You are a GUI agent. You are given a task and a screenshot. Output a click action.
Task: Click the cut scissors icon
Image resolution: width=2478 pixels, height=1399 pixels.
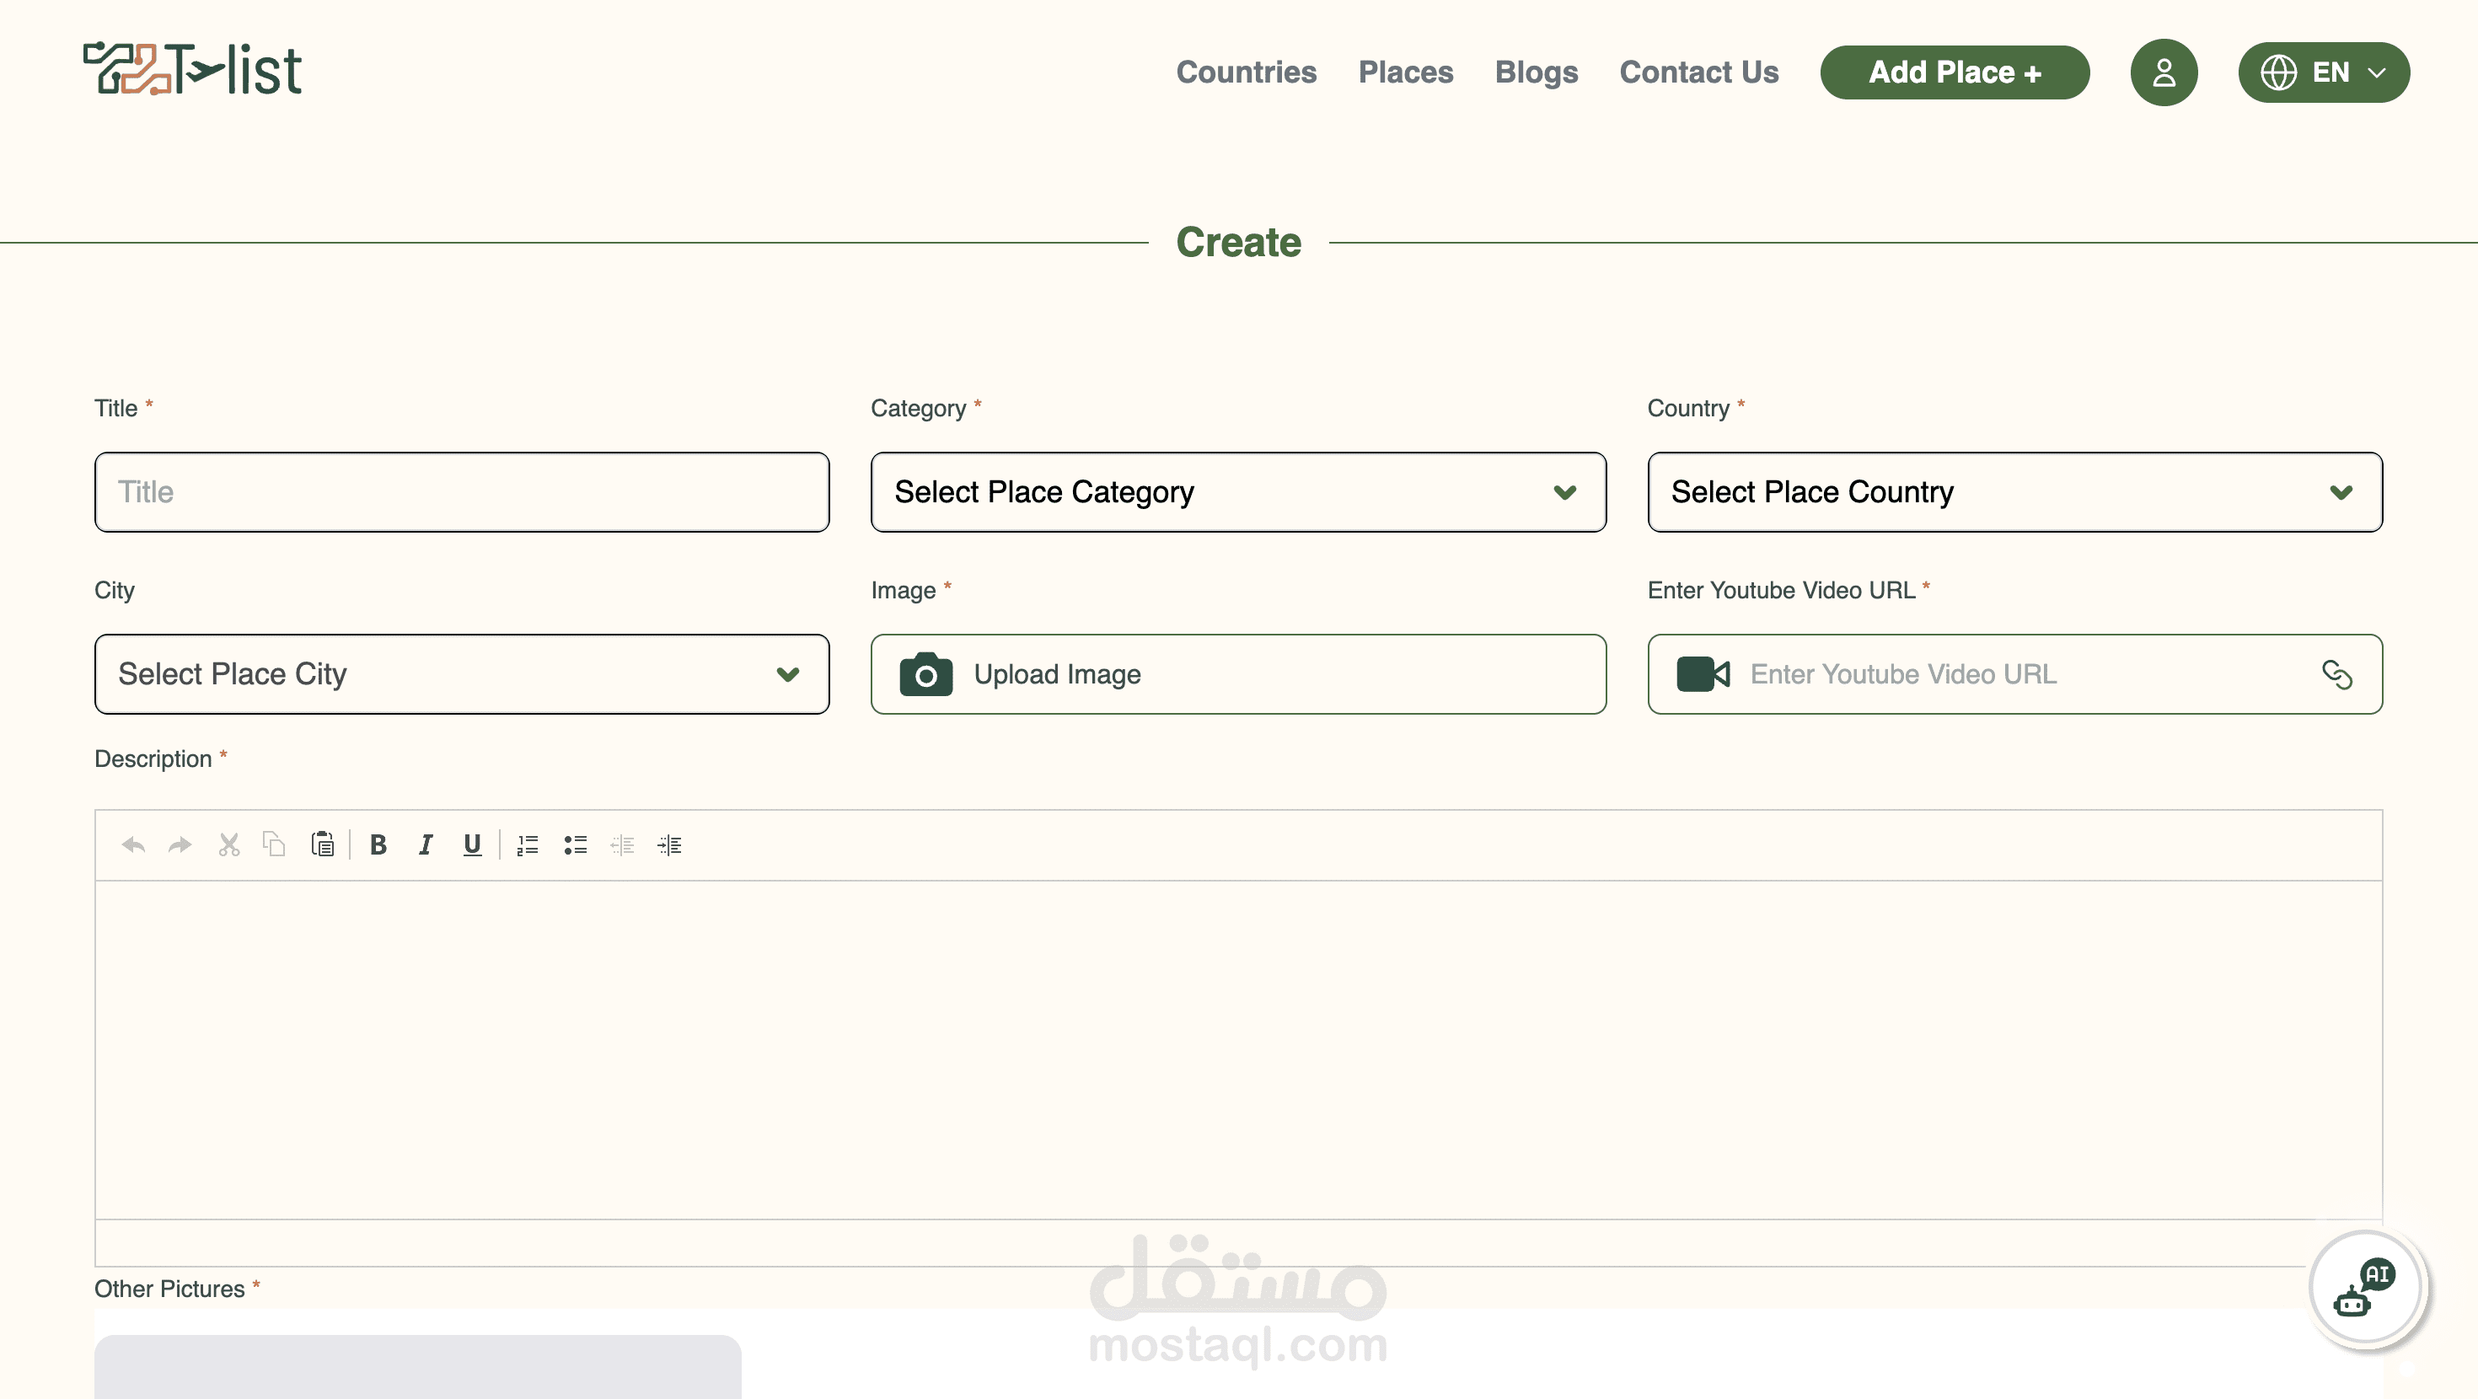[x=228, y=844]
